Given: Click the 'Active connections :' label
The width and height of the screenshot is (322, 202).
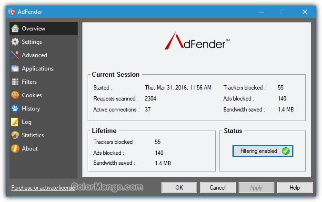Looking at the screenshot, I should pos(116,110).
